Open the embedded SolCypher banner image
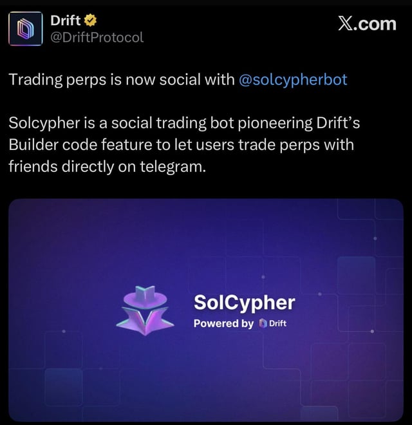The height and width of the screenshot is (425, 412). click(x=206, y=310)
